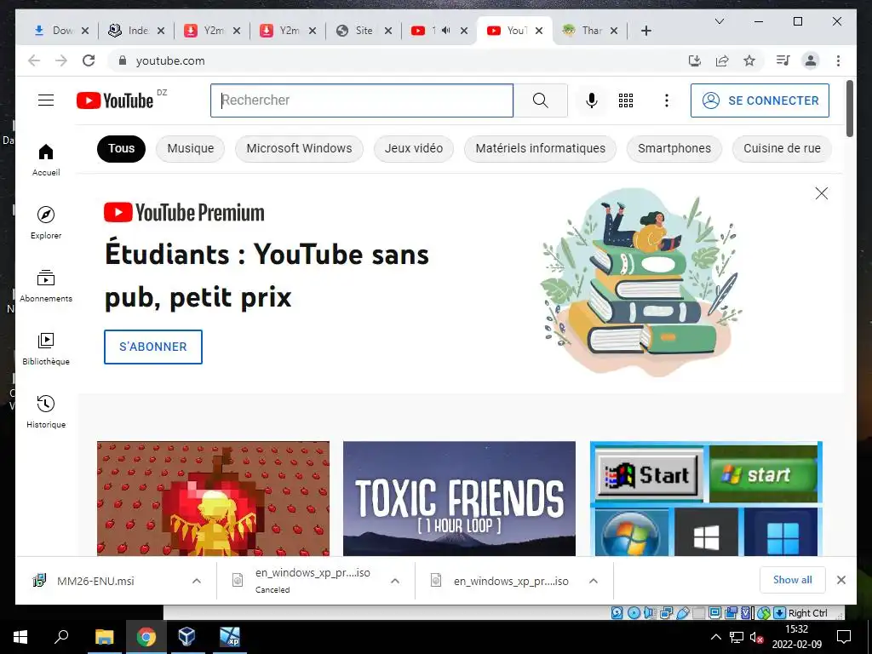Show hidden system tray icons
Screen dimensions: 872x654
(x=715, y=637)
